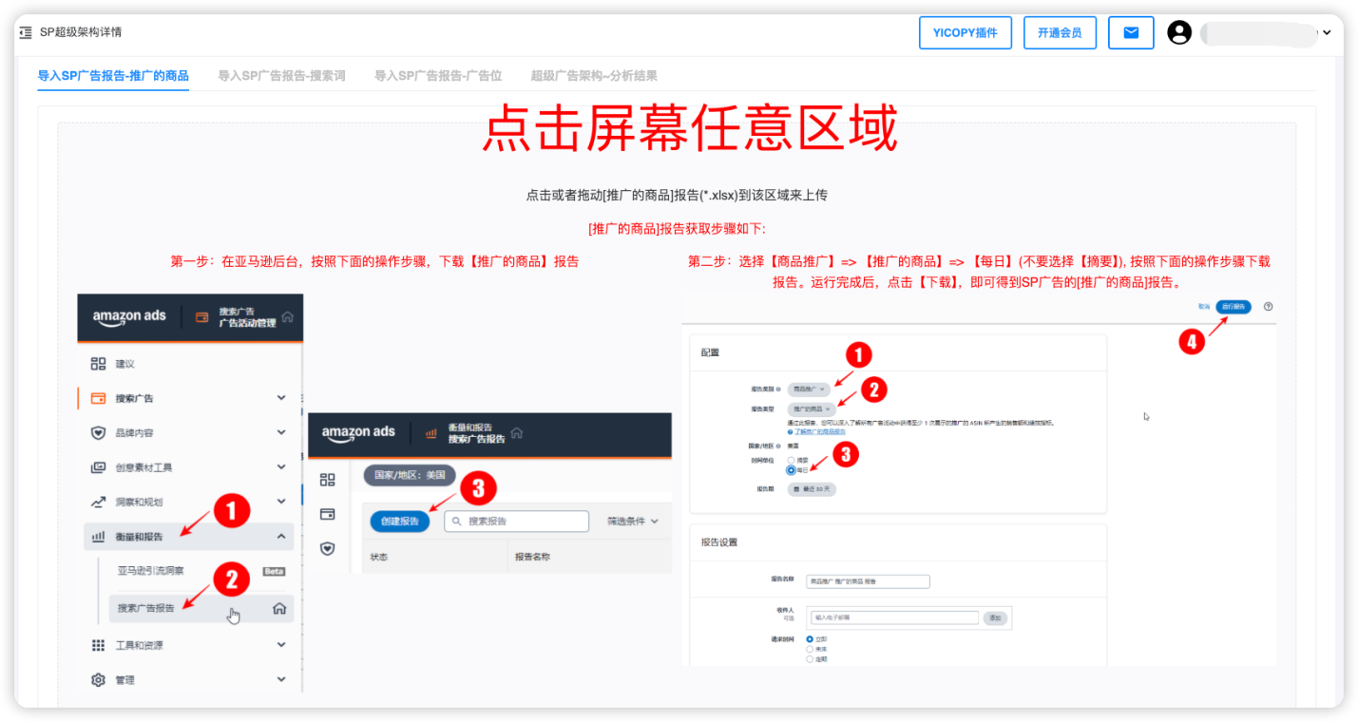Select the 未来 request time radio
The width and height of the screenshot is (1358, 722).
coord(810,649)
